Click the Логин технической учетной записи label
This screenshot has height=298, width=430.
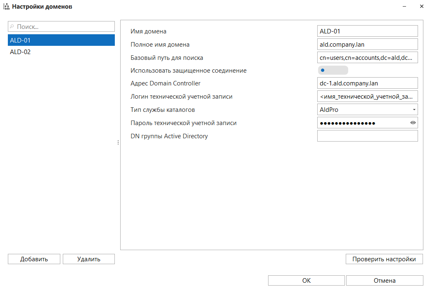181,97
